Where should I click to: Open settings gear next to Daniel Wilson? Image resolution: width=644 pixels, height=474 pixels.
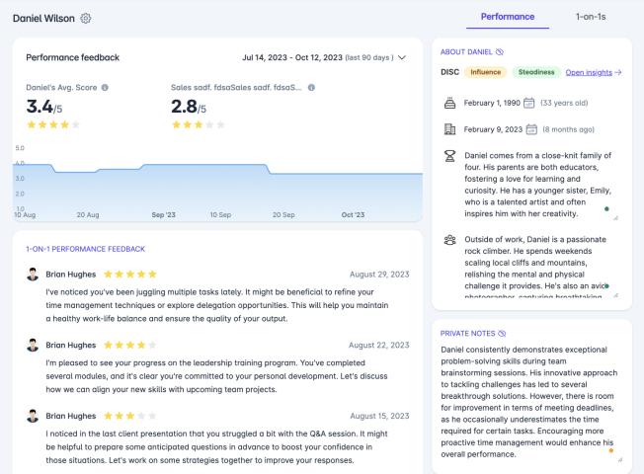coord(86,18)
